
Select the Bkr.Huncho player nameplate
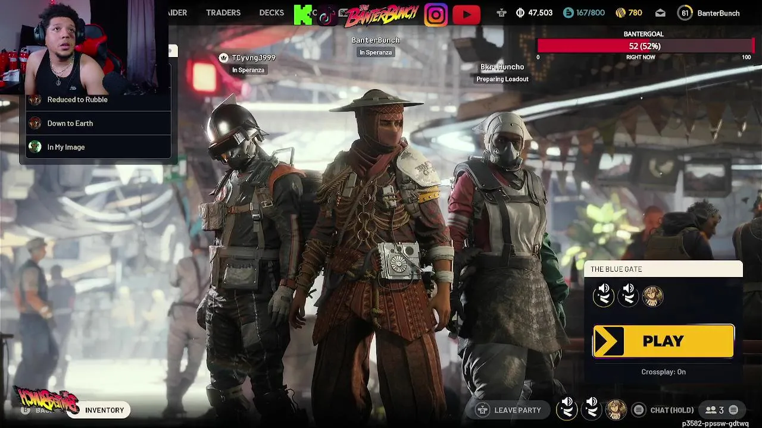[502, 67]
